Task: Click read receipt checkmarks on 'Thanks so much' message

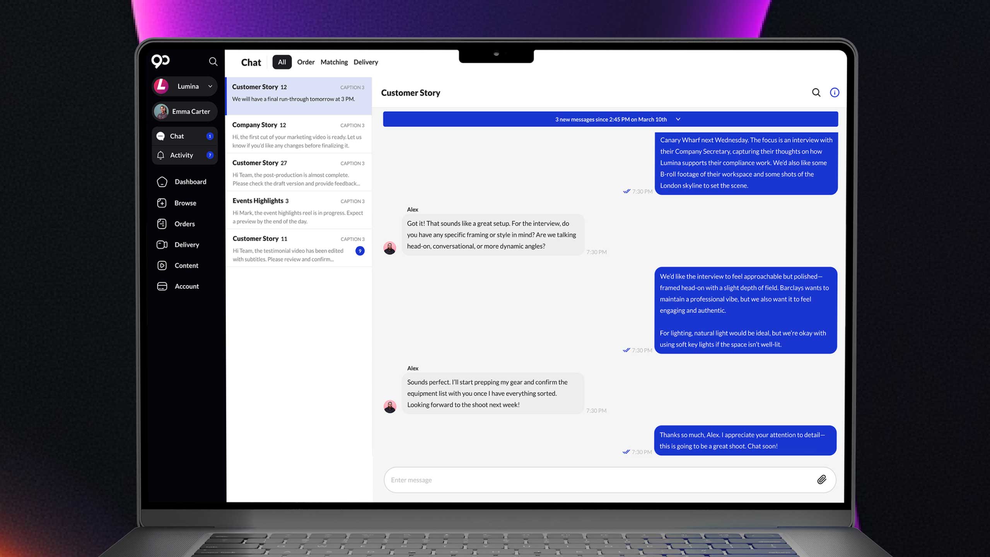Action: (x=626, y=452)
